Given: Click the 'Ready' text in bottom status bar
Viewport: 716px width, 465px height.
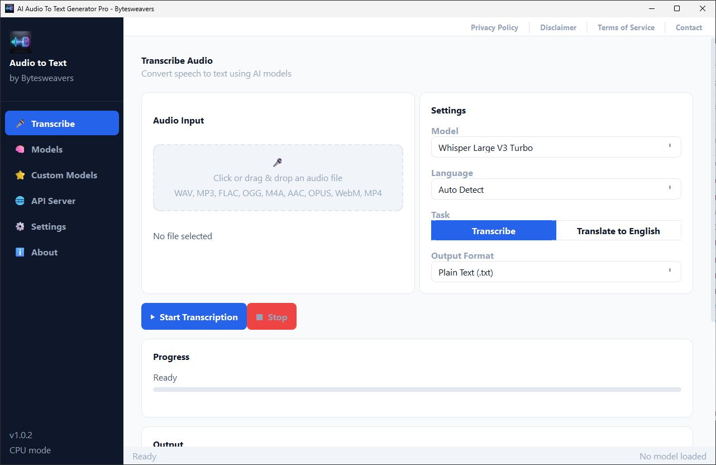Looking at the screenshot, I should pyautogui.click(x=145, y=456).
